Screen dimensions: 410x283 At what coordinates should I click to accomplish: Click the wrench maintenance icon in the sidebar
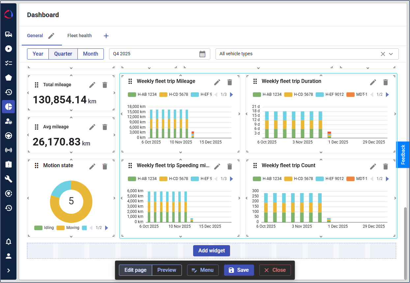click(x=9, y=179)
